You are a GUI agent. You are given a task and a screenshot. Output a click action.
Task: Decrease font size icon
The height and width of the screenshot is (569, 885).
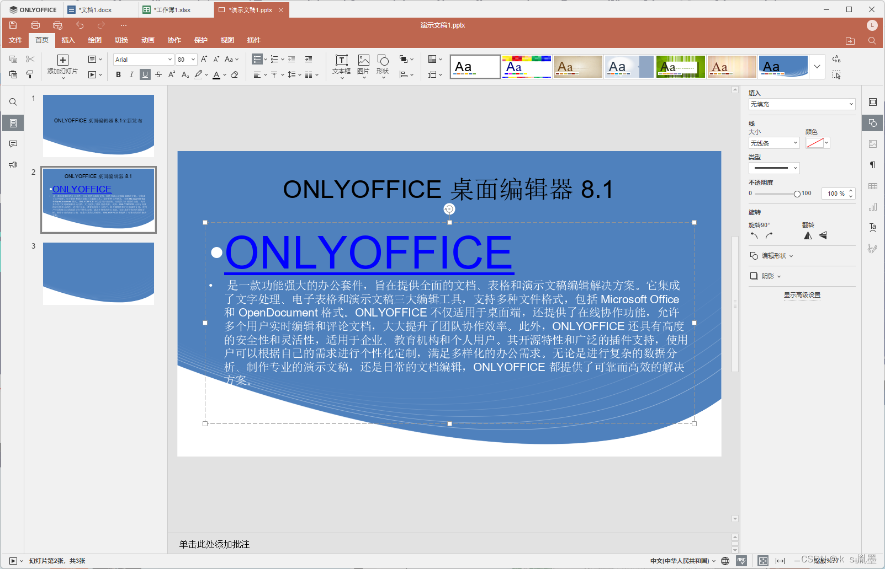tap(216, 59)
